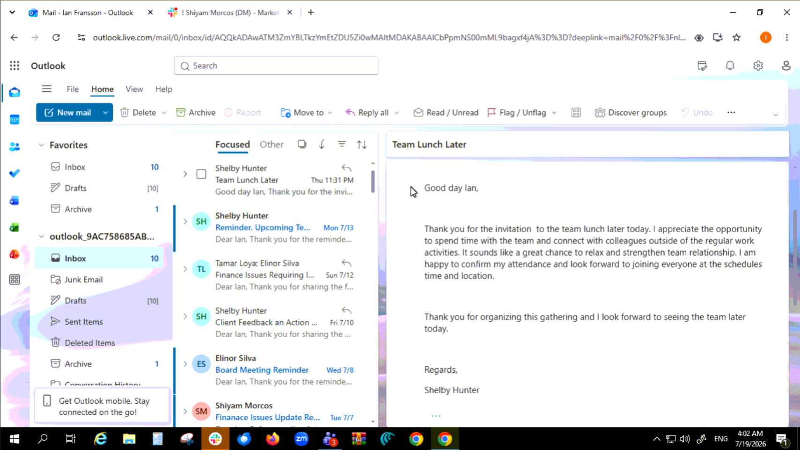This screenshot has height=450, width=800.
Task: Open the My Day panel icon
Action: tap(702, 66)
